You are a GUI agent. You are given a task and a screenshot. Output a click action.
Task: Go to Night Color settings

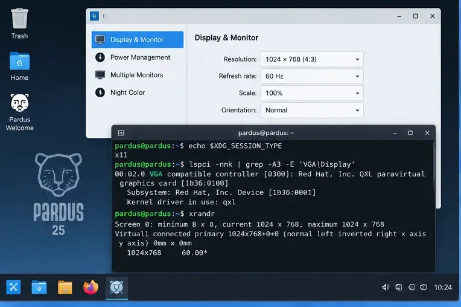pyautogui.click(x=138, y=92)
